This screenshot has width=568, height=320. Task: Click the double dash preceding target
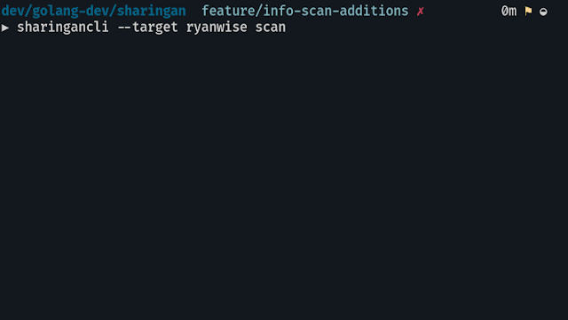124,28
